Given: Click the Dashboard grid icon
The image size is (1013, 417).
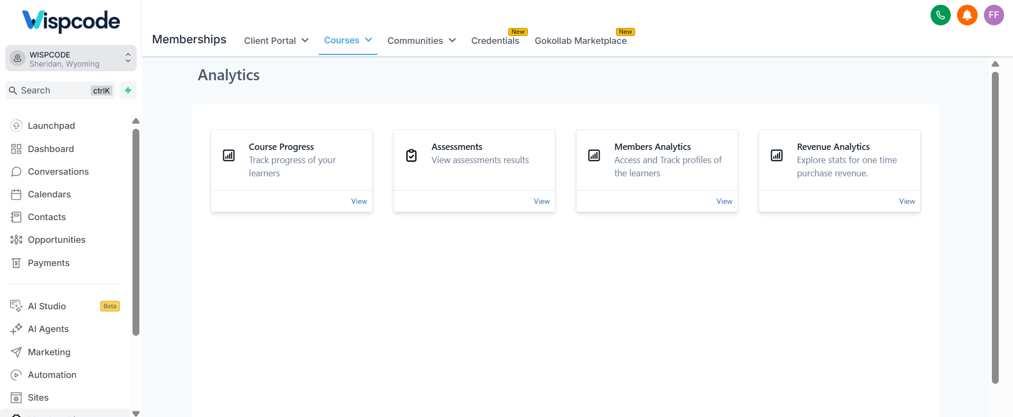Looking at the screenshot, I should 16,149.
